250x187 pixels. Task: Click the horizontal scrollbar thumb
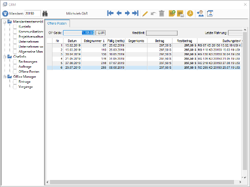(x=142, y=182)
